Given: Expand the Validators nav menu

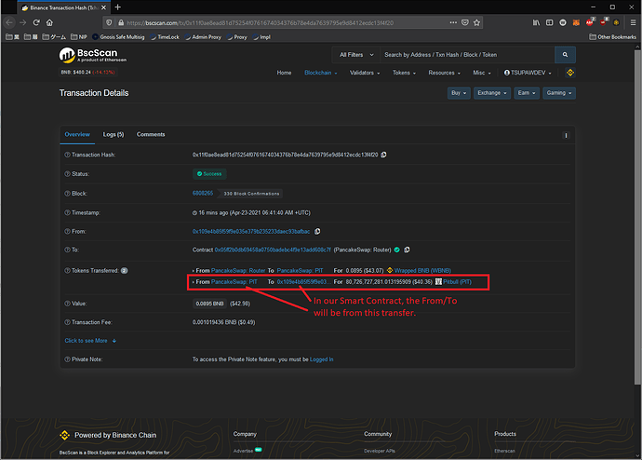Looking at the screenshot, I should pyautogui.click(x=363, y=73).
